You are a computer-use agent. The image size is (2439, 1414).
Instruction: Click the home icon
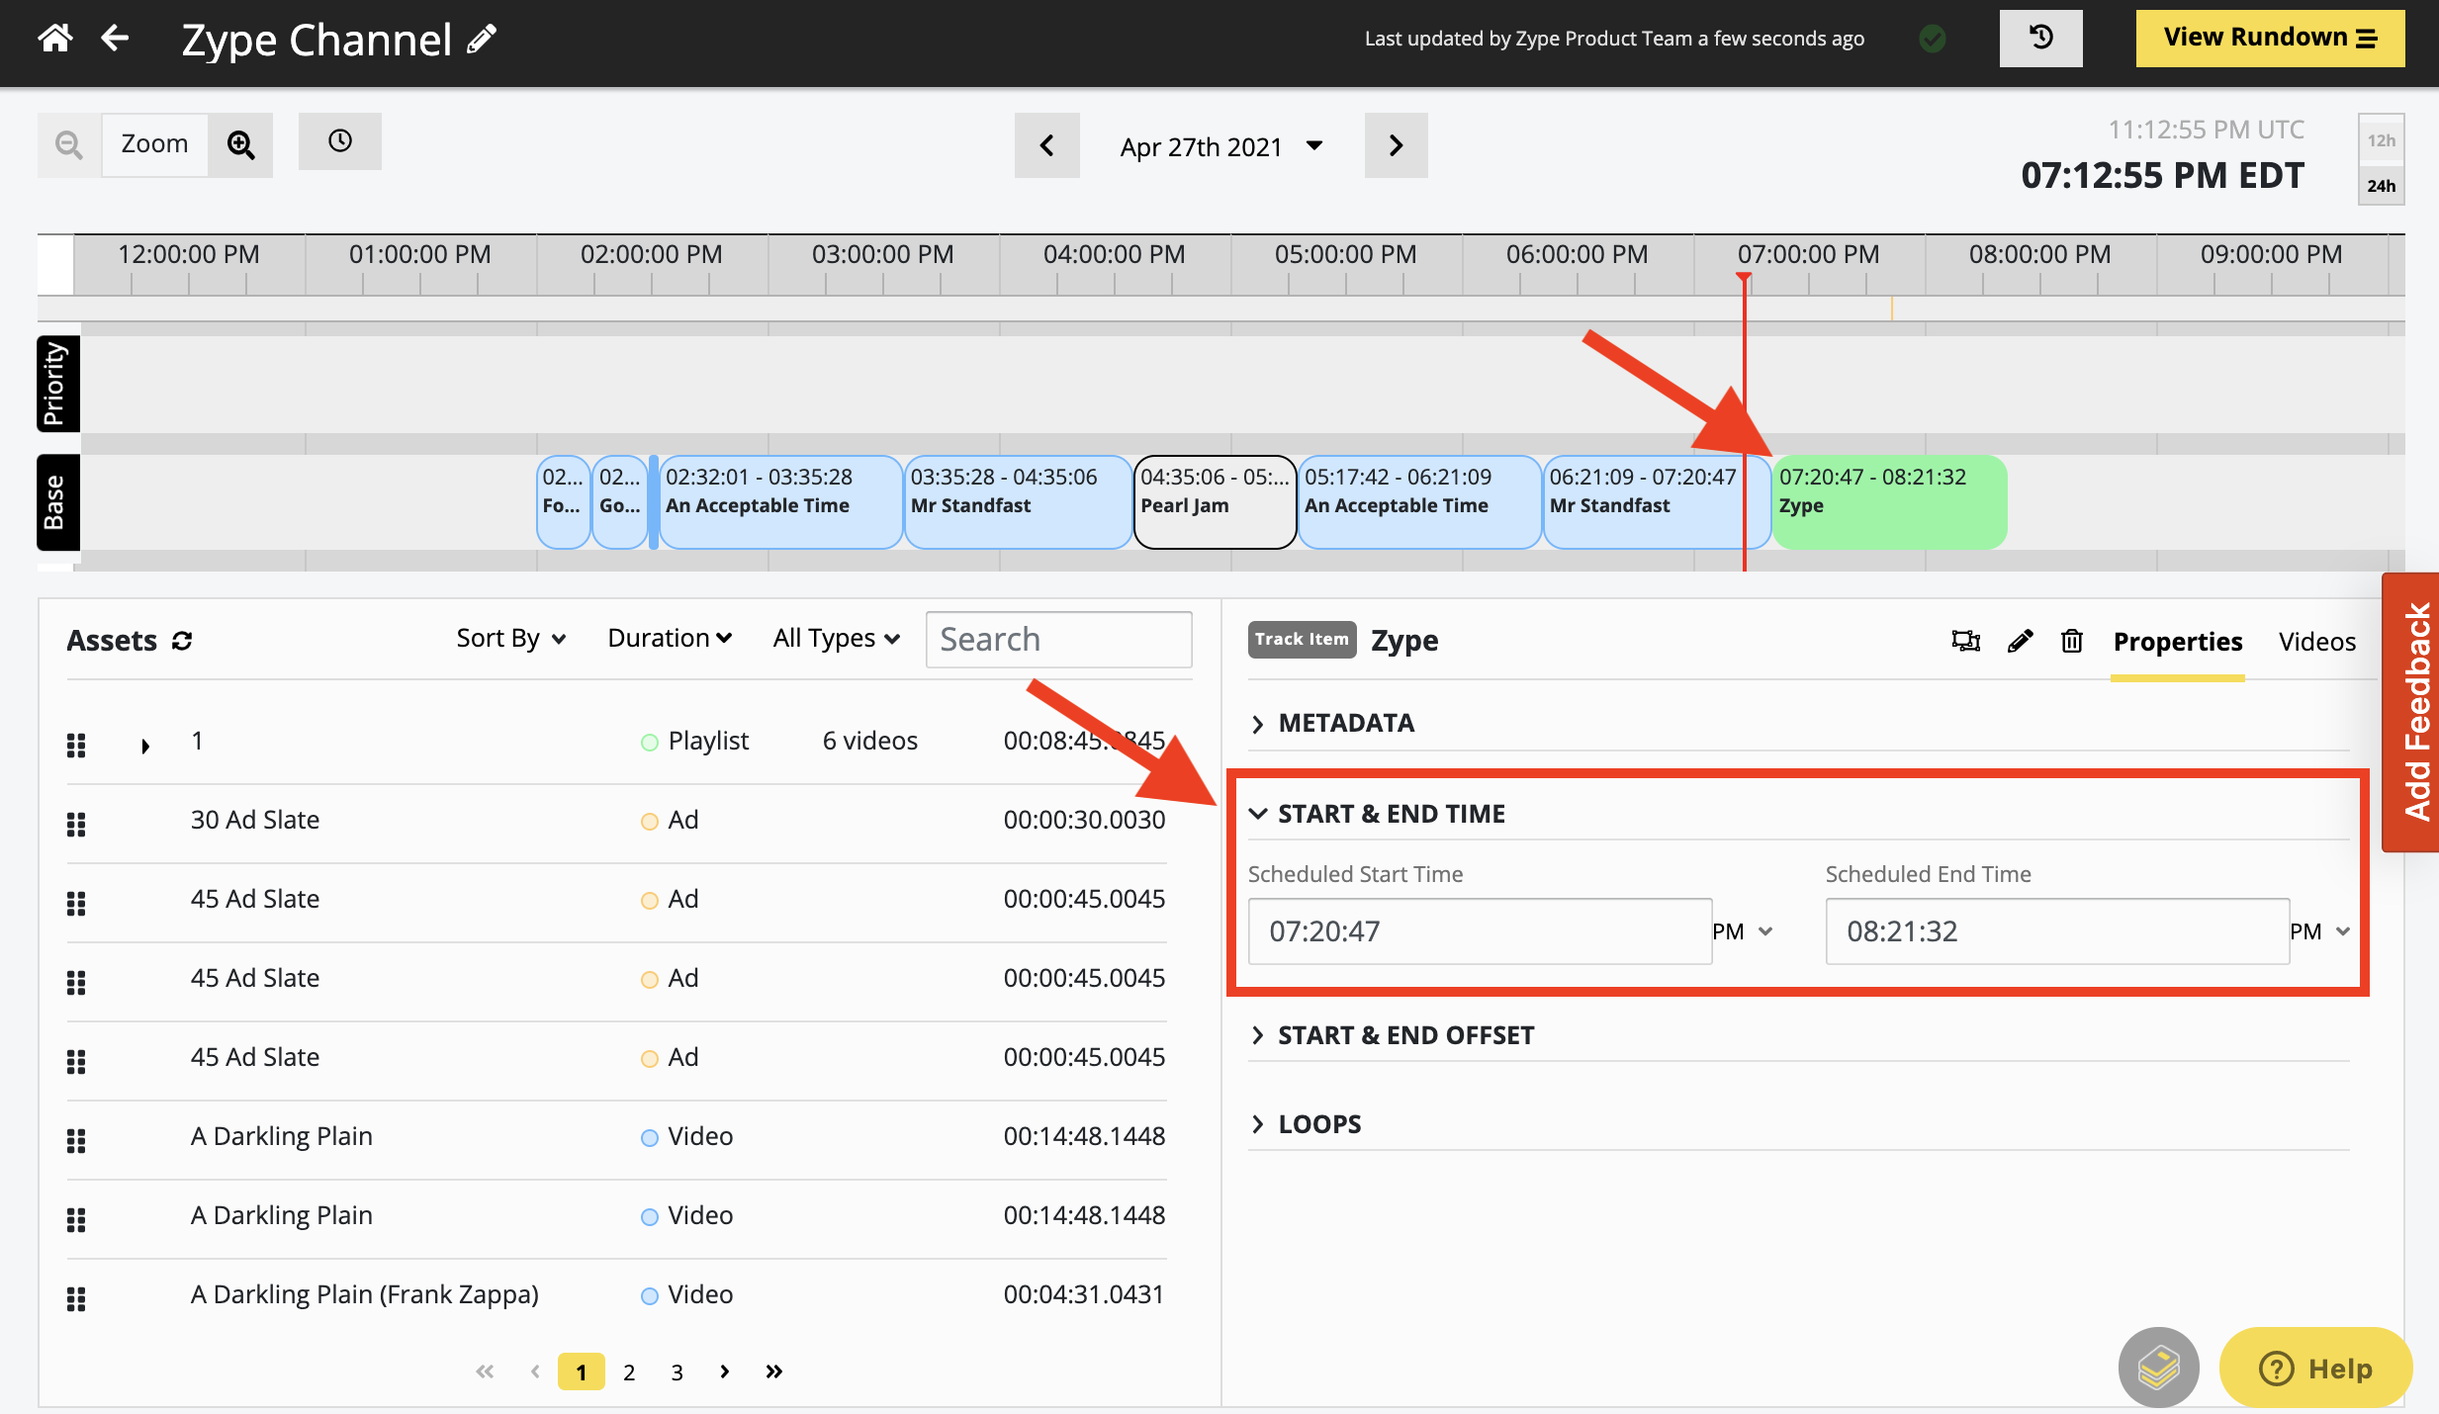55,38
